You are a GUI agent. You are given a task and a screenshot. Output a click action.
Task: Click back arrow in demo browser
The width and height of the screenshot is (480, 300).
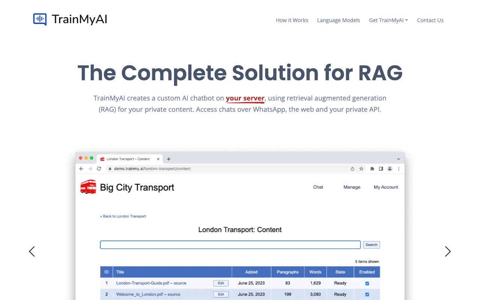coord(81,169)
